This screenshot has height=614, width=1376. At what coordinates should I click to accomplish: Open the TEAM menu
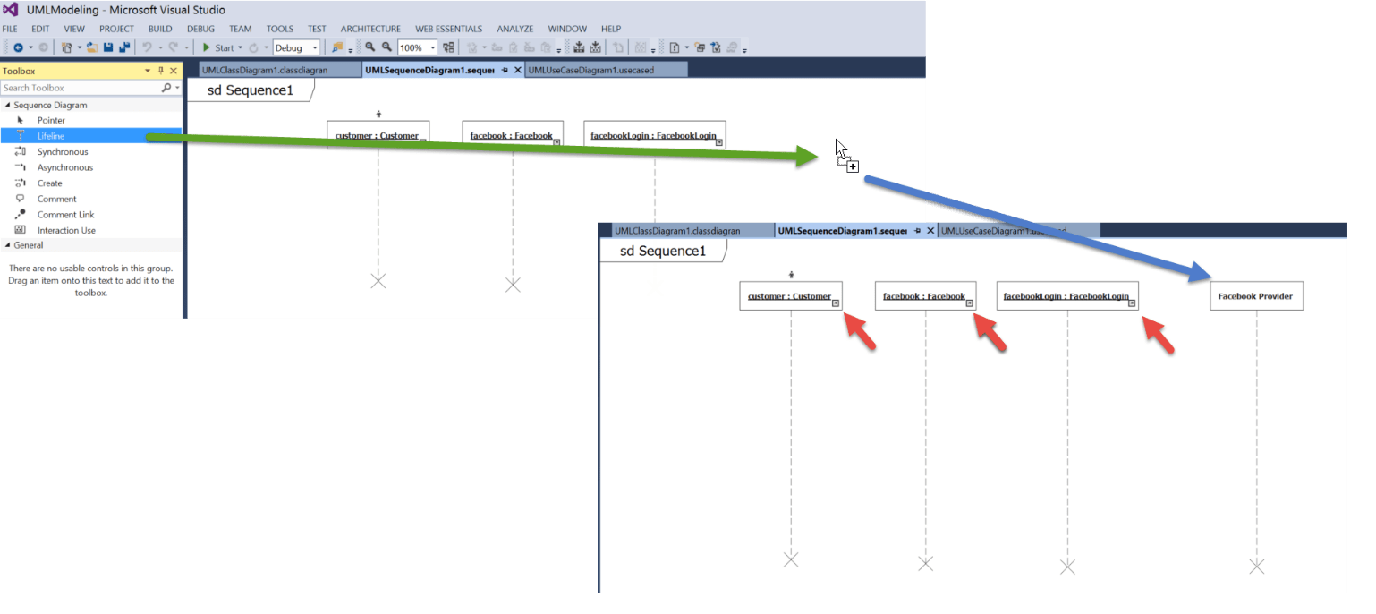click(x=241, y=29)
